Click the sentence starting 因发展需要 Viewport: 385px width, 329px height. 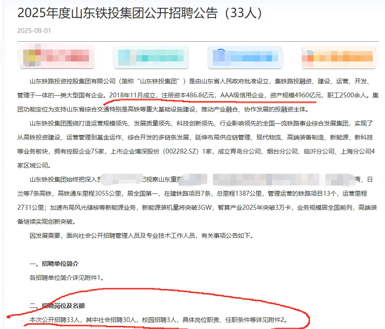pos(141,236)
